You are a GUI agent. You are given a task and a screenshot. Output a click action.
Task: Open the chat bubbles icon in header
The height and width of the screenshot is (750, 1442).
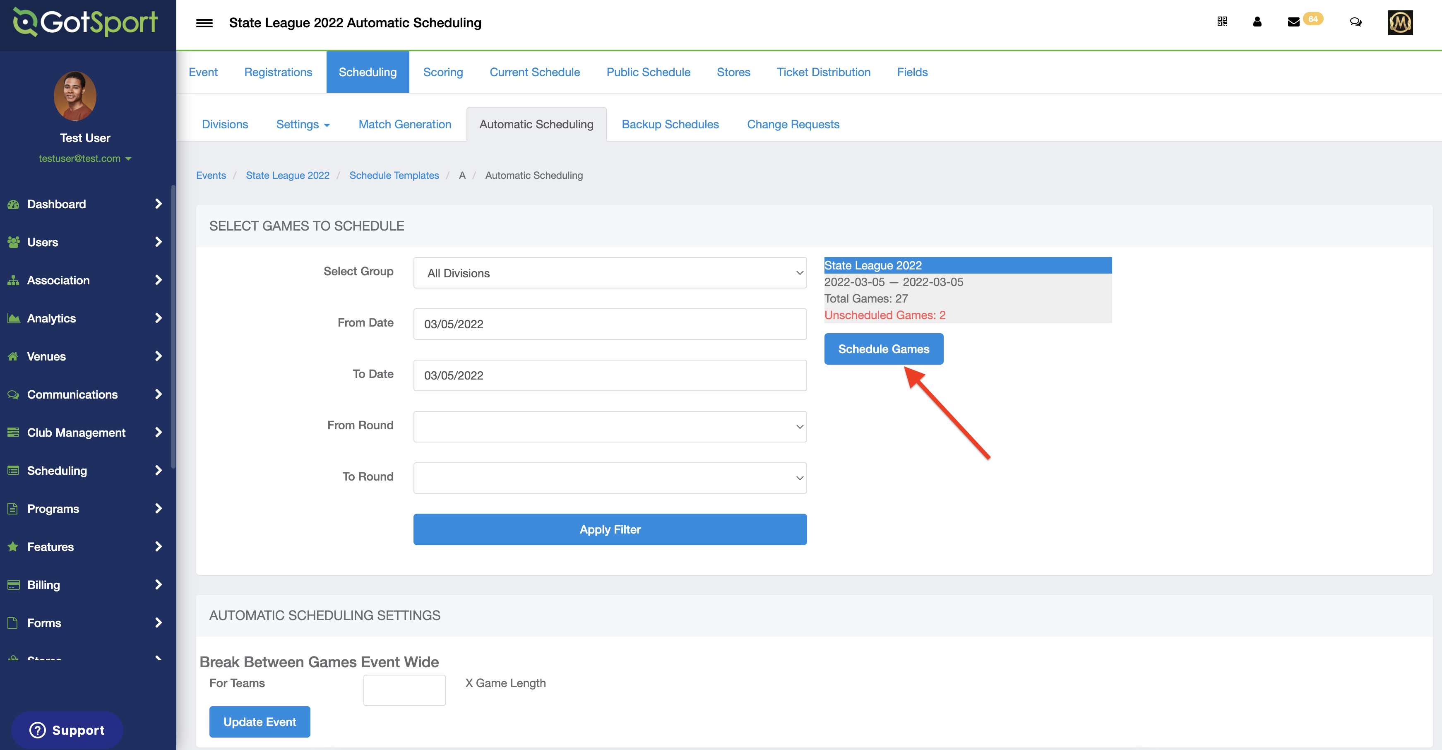[x=1355, y=22]
